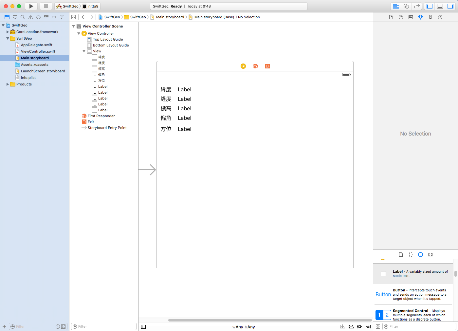Show the Object library
This screenshot has width=458, height=331.
tap(420, 254)
